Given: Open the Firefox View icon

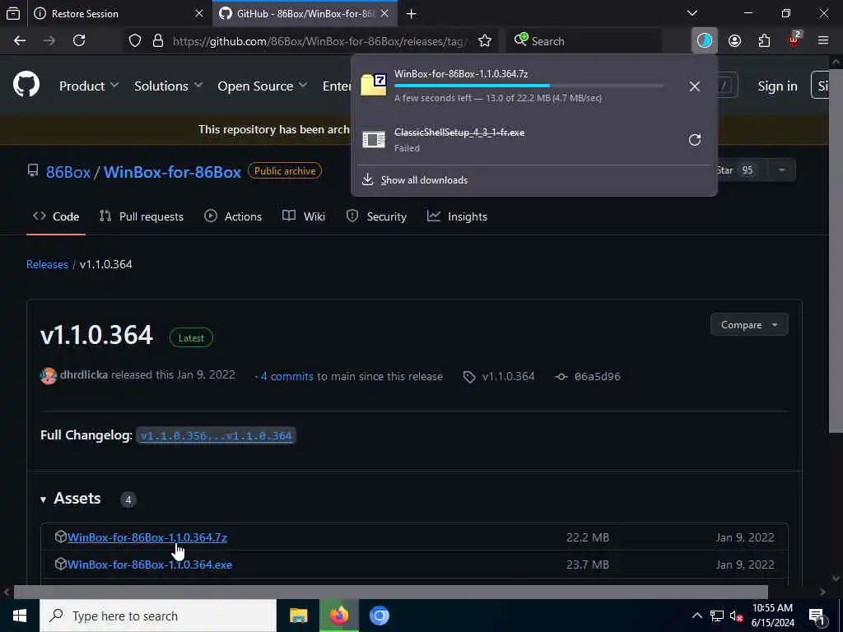Looking at the screenshot, I should click(13, 14).
